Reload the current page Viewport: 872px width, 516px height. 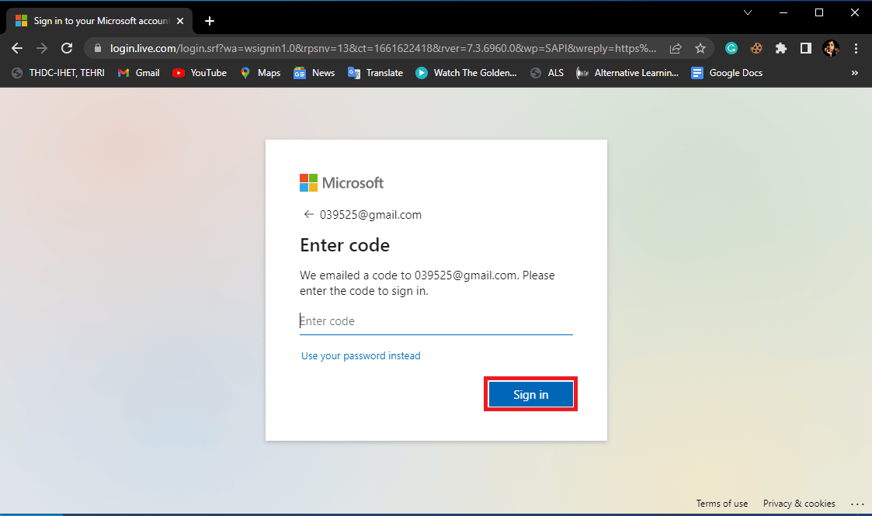point(67,48)
